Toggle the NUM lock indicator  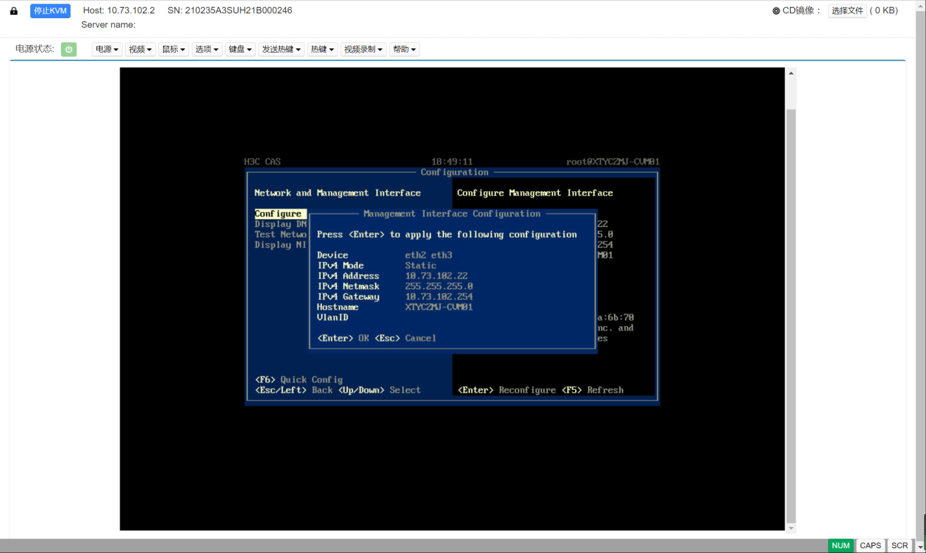tap(841, 546)
